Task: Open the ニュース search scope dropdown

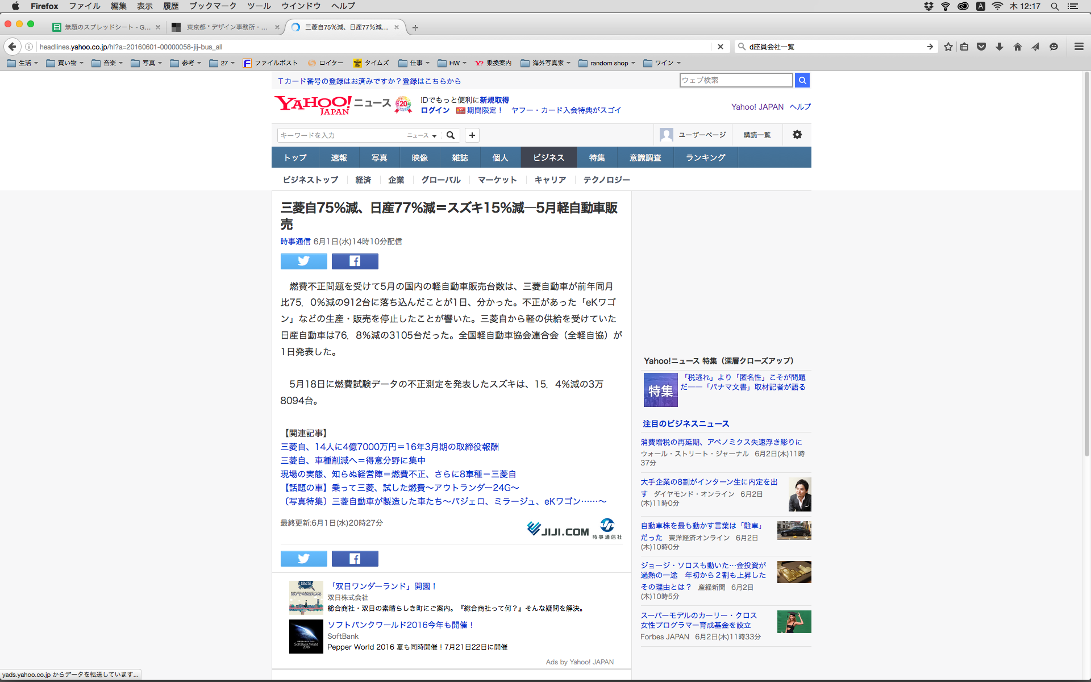Action: click(x=422, y=135)
